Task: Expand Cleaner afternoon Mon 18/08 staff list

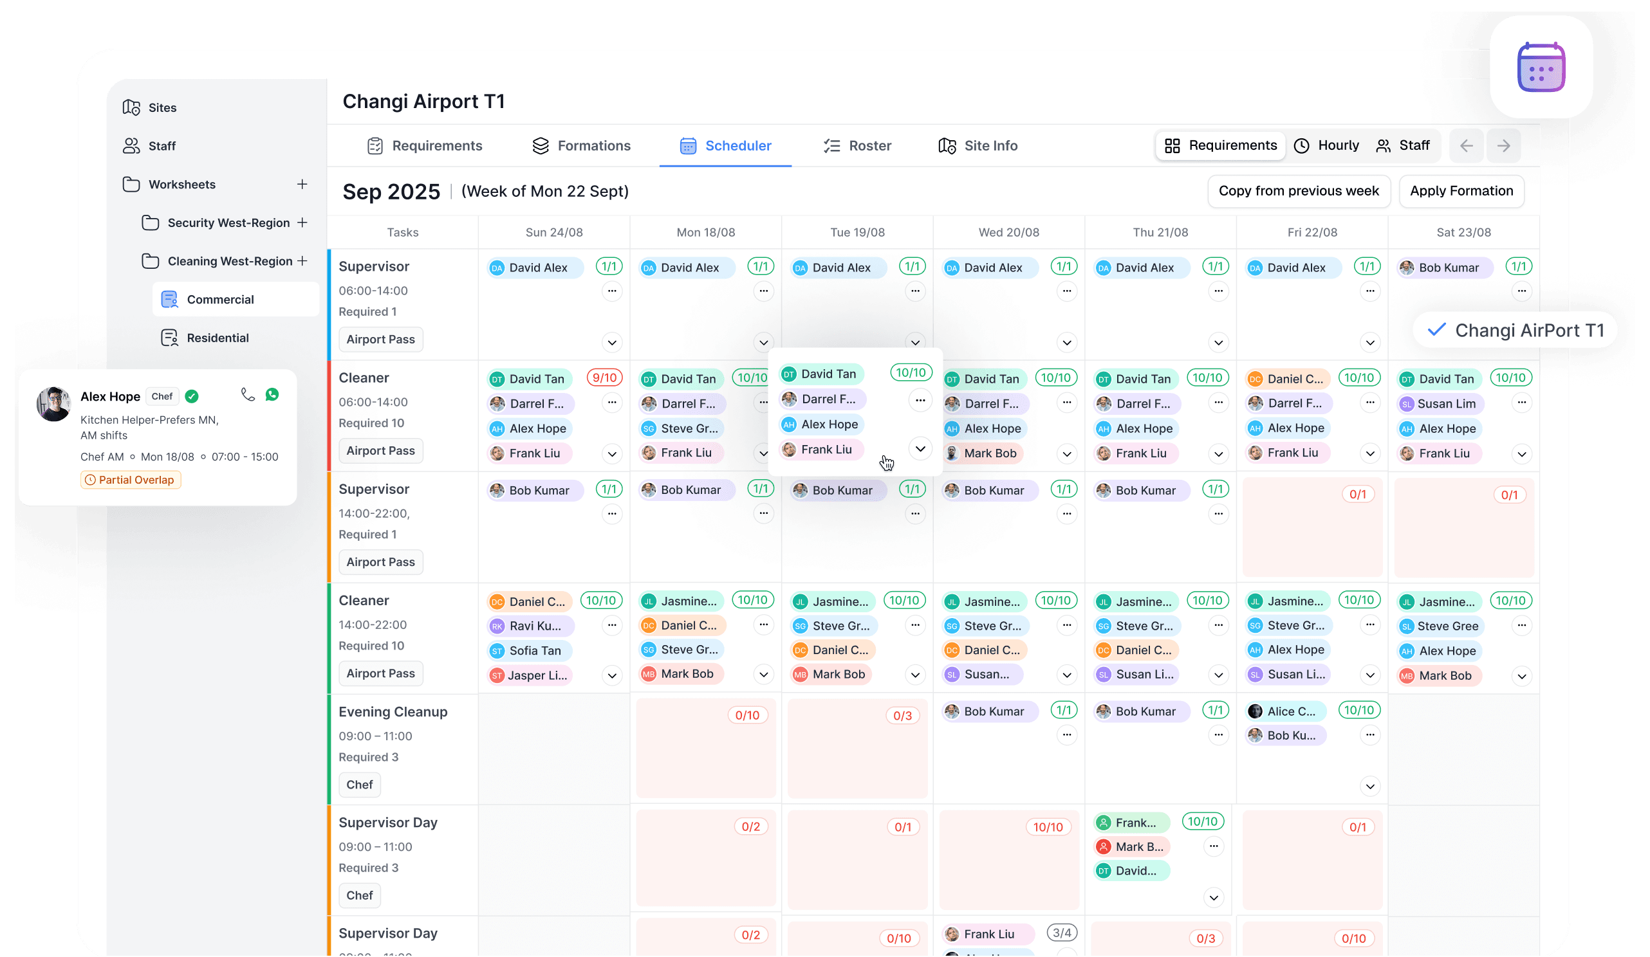Action: 763,675
